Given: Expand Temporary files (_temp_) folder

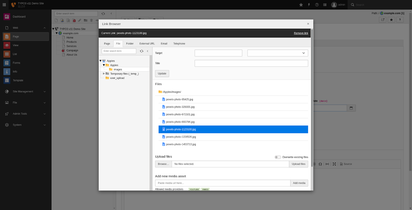Looking at the screenshot, I should (x=104, y=74).
